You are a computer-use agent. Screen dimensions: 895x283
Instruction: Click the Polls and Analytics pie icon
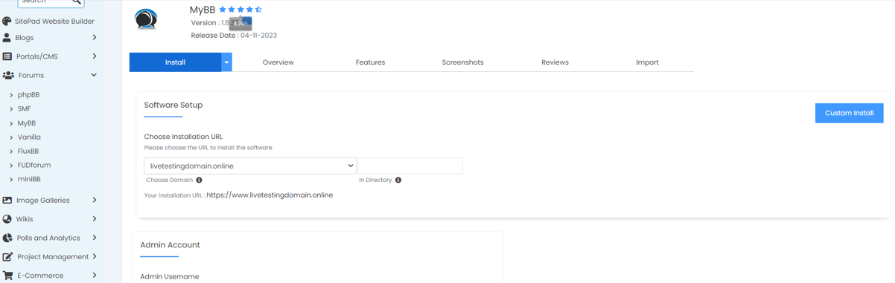click(7, 238)
